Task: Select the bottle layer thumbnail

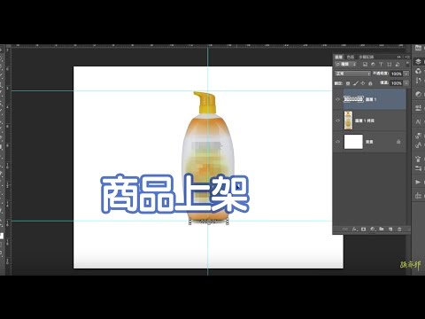Action: pyautogui.click(x=349, y=121)
